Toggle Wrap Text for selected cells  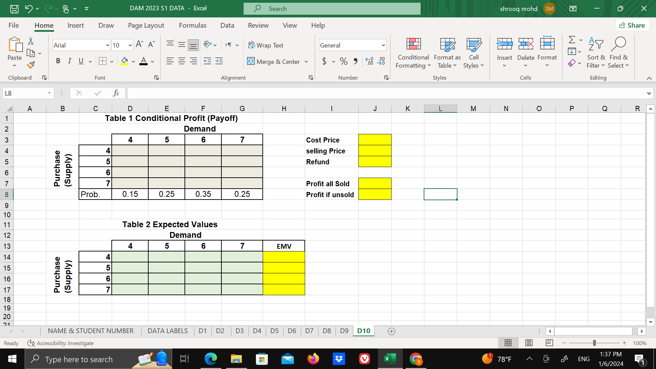266,45
